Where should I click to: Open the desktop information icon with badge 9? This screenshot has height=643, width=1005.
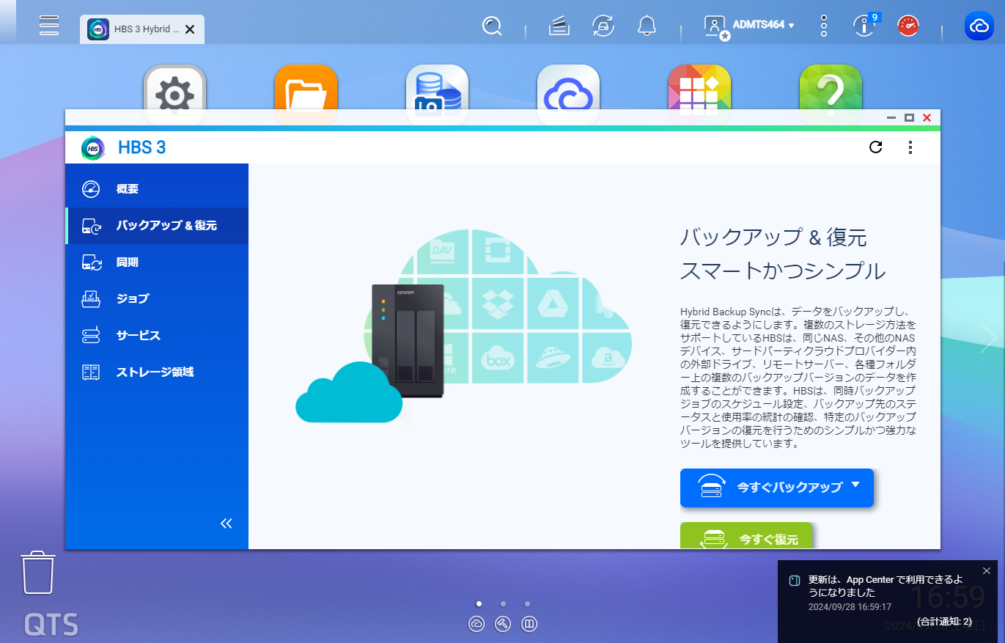pos(865,26)
